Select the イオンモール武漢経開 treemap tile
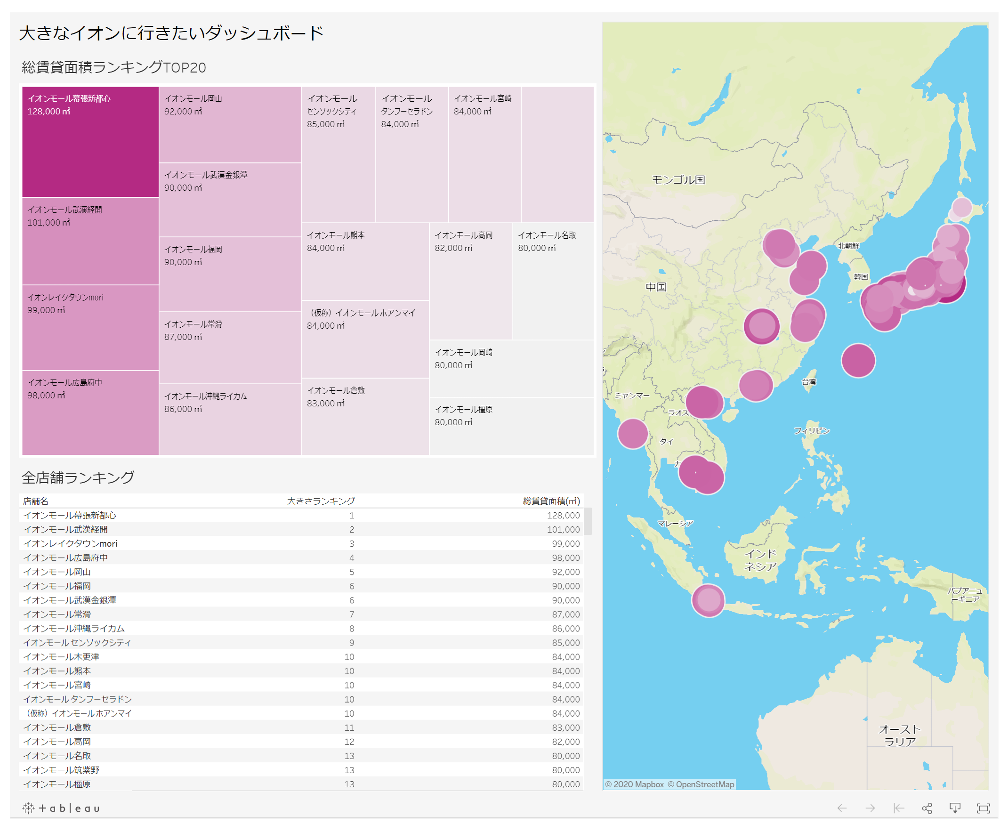Screen dimensions: 1008x824 point(90,241)
